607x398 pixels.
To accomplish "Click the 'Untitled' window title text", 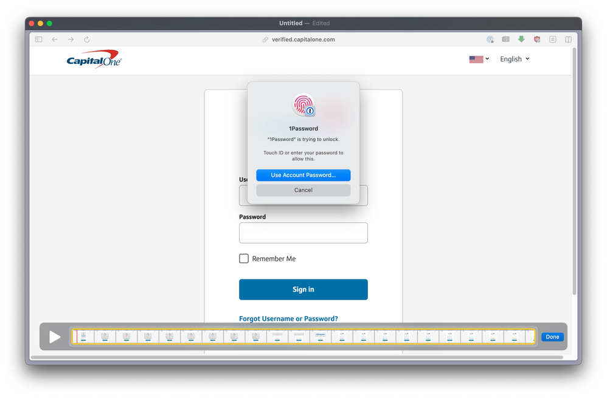I will [x=291, y=23].
